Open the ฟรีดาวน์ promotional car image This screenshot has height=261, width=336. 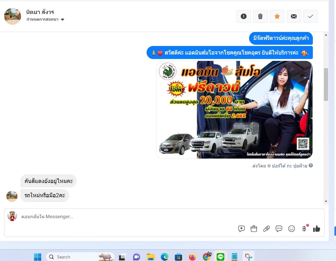(x=234, y=110)
